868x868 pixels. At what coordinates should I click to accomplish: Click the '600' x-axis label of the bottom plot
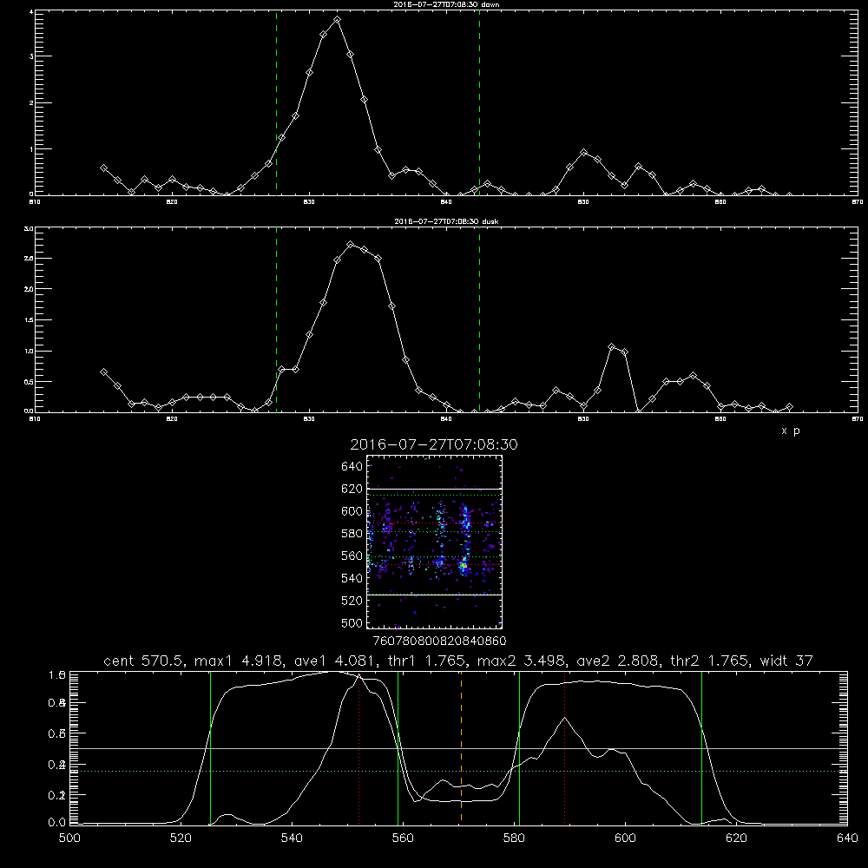tap(625, 838)
